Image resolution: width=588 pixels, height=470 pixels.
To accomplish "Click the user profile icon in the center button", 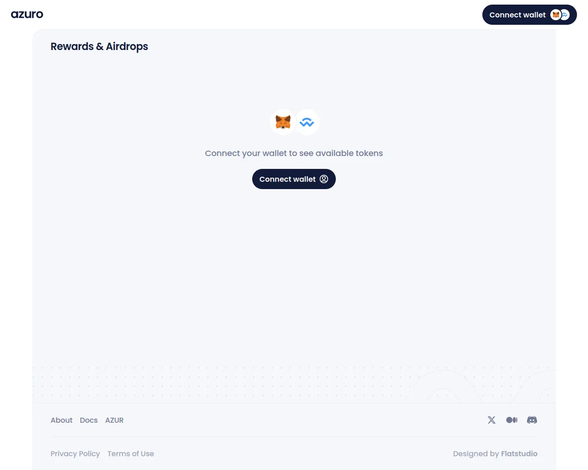I will coord(324,179).
